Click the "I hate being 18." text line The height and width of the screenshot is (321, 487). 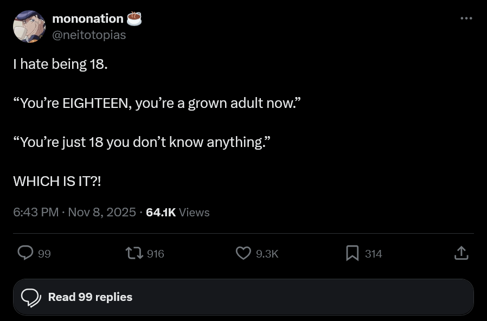[x=60, y=64]
